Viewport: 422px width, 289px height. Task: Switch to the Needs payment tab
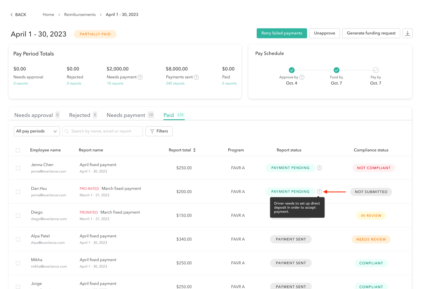126,115
